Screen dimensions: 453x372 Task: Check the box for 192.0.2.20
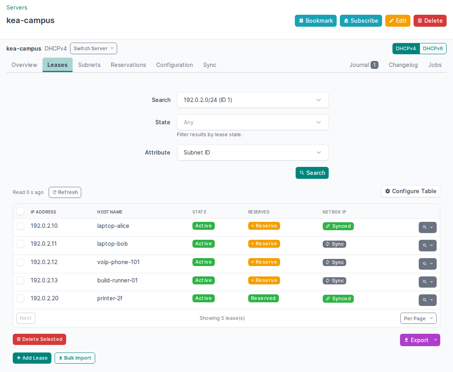click(20, 298)
